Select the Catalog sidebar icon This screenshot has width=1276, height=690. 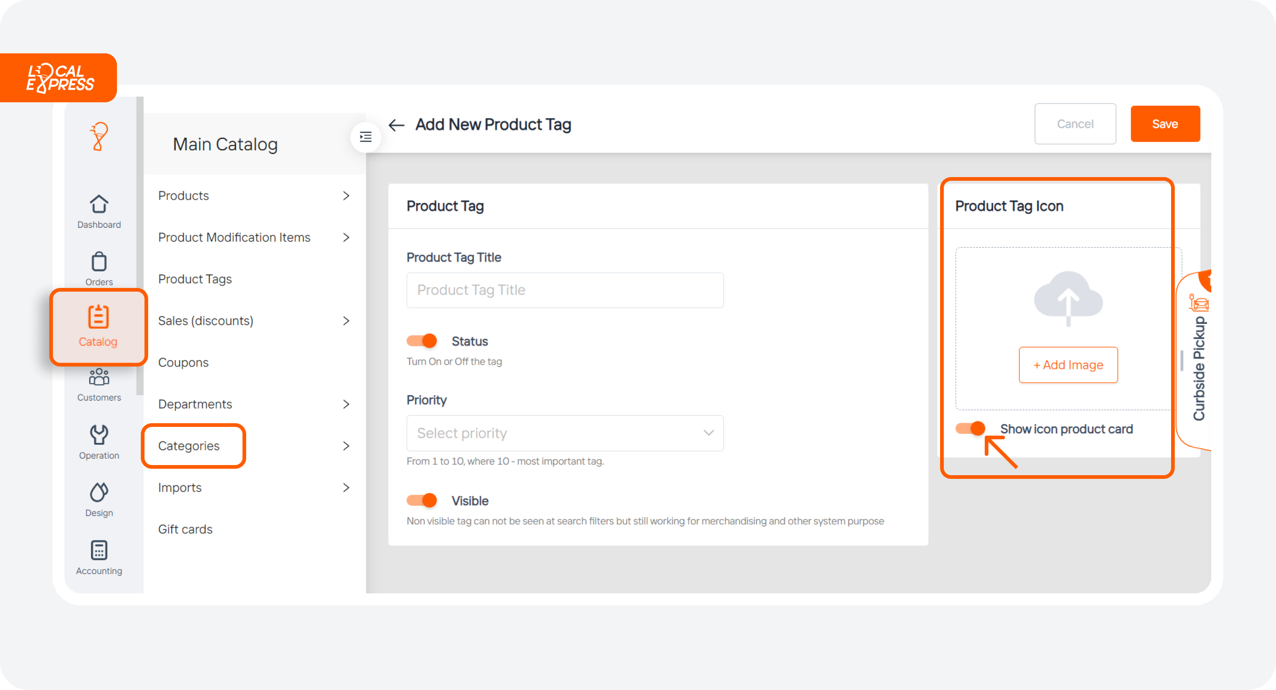[98, 327]
